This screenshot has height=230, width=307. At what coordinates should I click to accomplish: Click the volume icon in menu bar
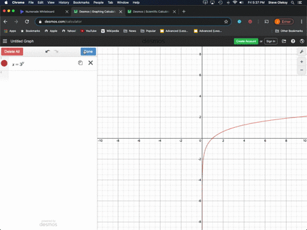[242, 3]
